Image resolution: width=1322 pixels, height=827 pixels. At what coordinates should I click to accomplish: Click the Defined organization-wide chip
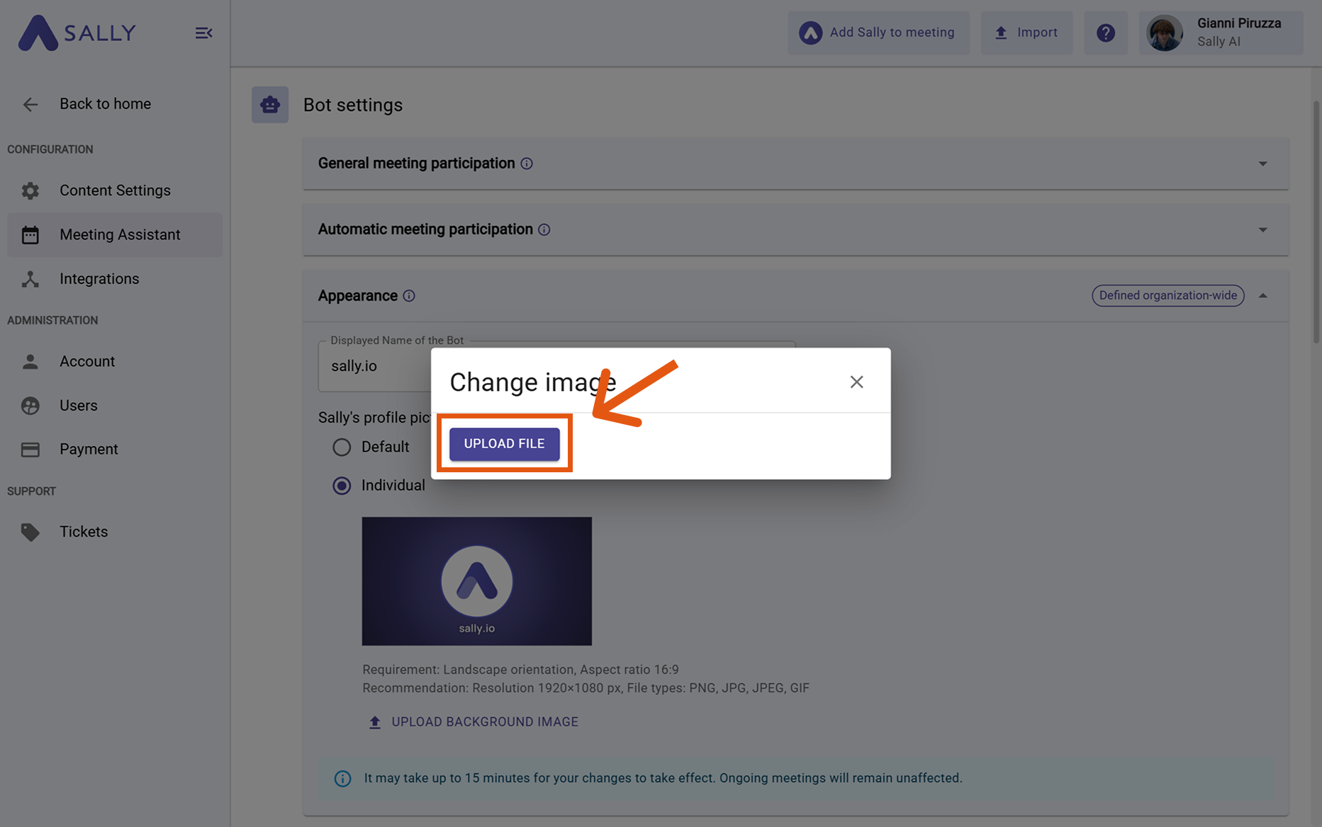click(x=1168, y=296)
